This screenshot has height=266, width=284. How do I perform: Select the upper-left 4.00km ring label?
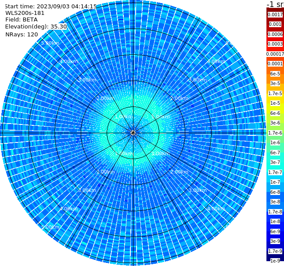pos(68,61)
